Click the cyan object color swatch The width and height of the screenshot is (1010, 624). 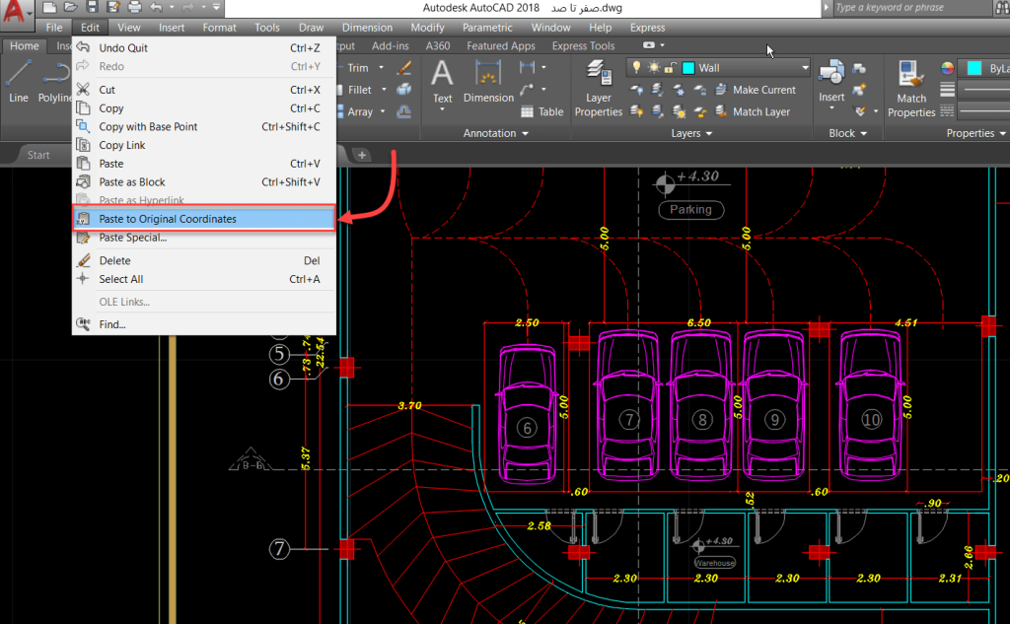pos(974,68)
